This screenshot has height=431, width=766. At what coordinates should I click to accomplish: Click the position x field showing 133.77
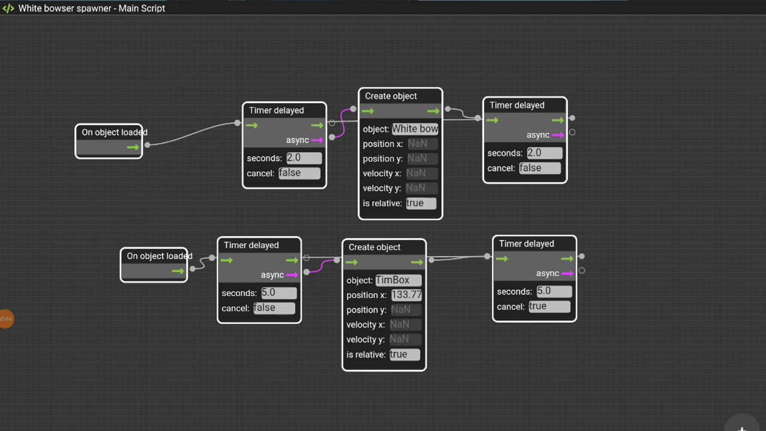[407, 295]
